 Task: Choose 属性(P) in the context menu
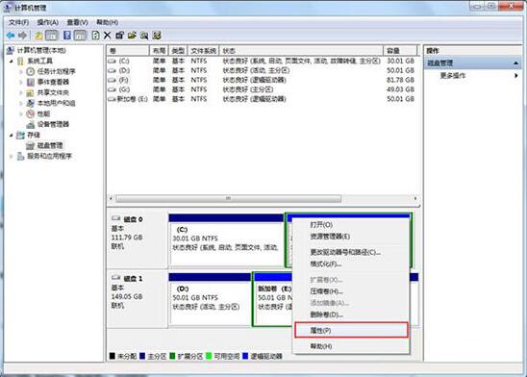click(x=352, y=330)
